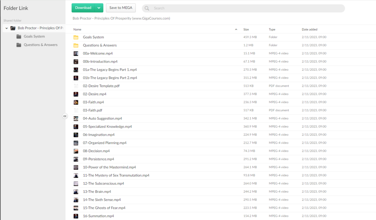Click the Download button
The image size is (376, 220).
point(83,8)
